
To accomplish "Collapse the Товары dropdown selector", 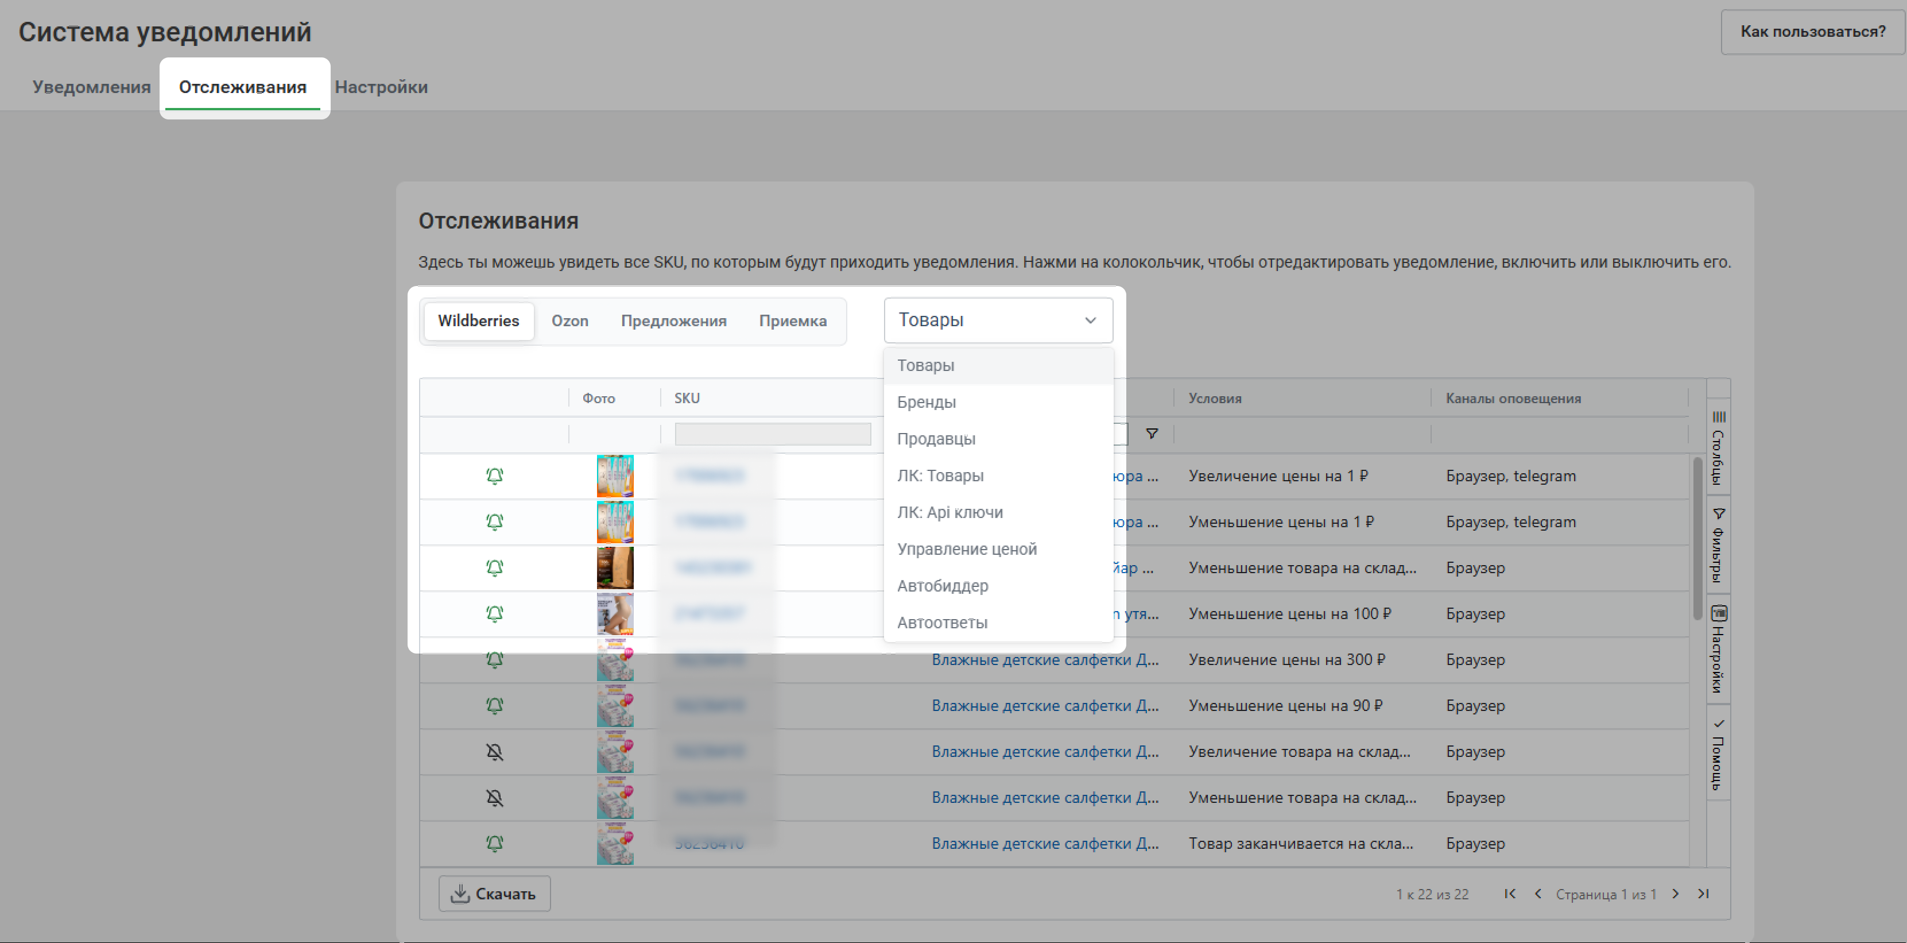I will coord(998,320).
